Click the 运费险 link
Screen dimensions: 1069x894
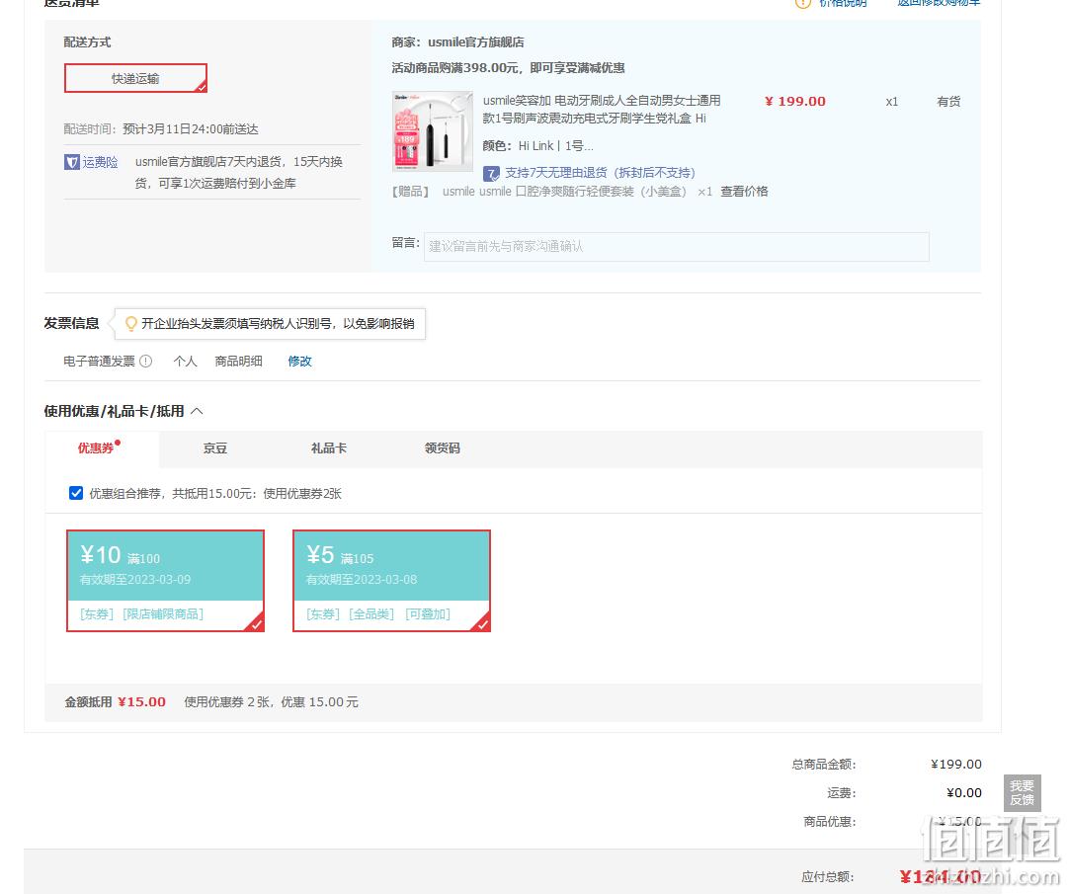[x=100, y=162]
